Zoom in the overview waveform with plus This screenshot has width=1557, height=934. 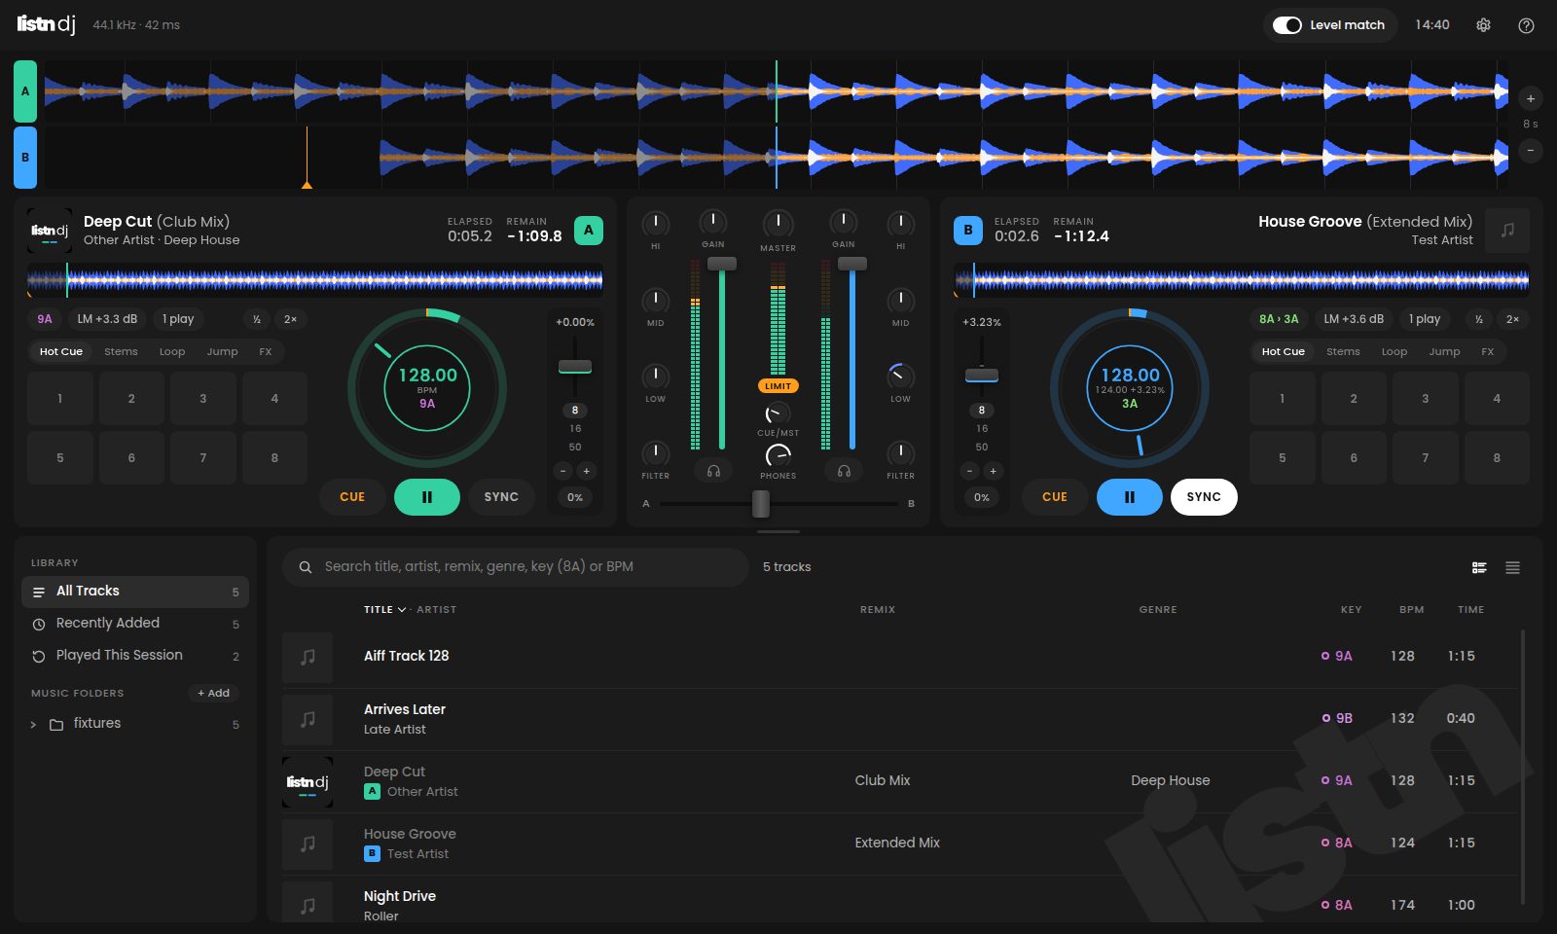coord(1531,98)
